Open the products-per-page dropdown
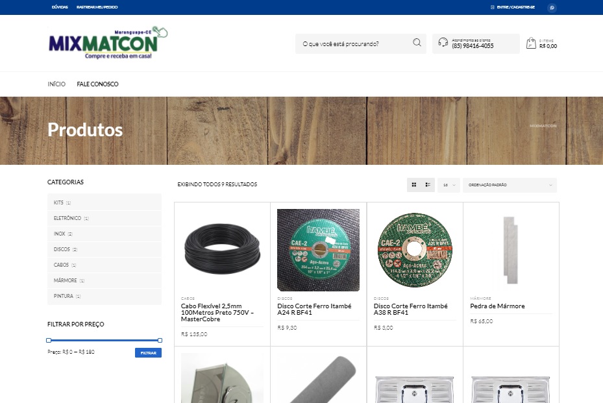The height and width of the screenshot is (403, 603). 449,185
